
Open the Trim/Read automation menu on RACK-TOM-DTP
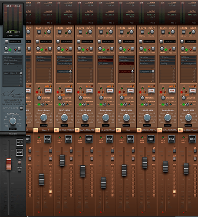[87, 42]
